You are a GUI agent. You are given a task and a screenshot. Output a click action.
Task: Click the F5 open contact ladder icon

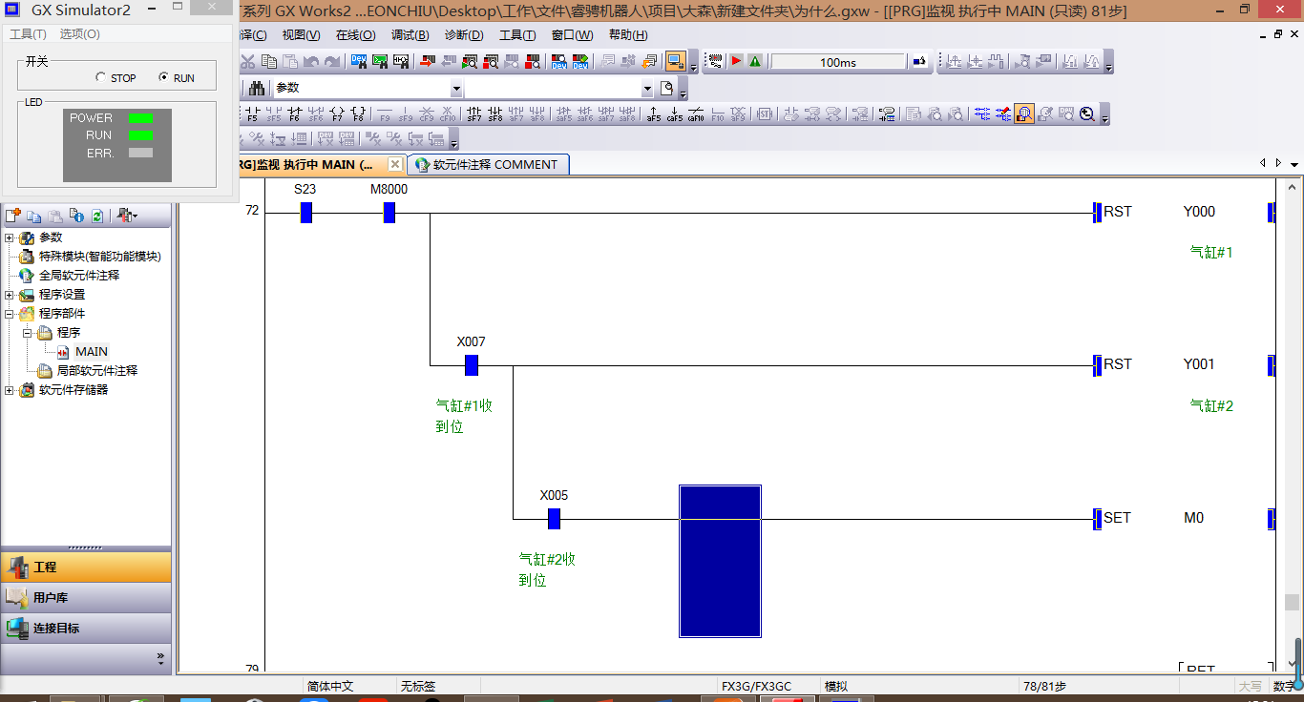click(251, 114)
